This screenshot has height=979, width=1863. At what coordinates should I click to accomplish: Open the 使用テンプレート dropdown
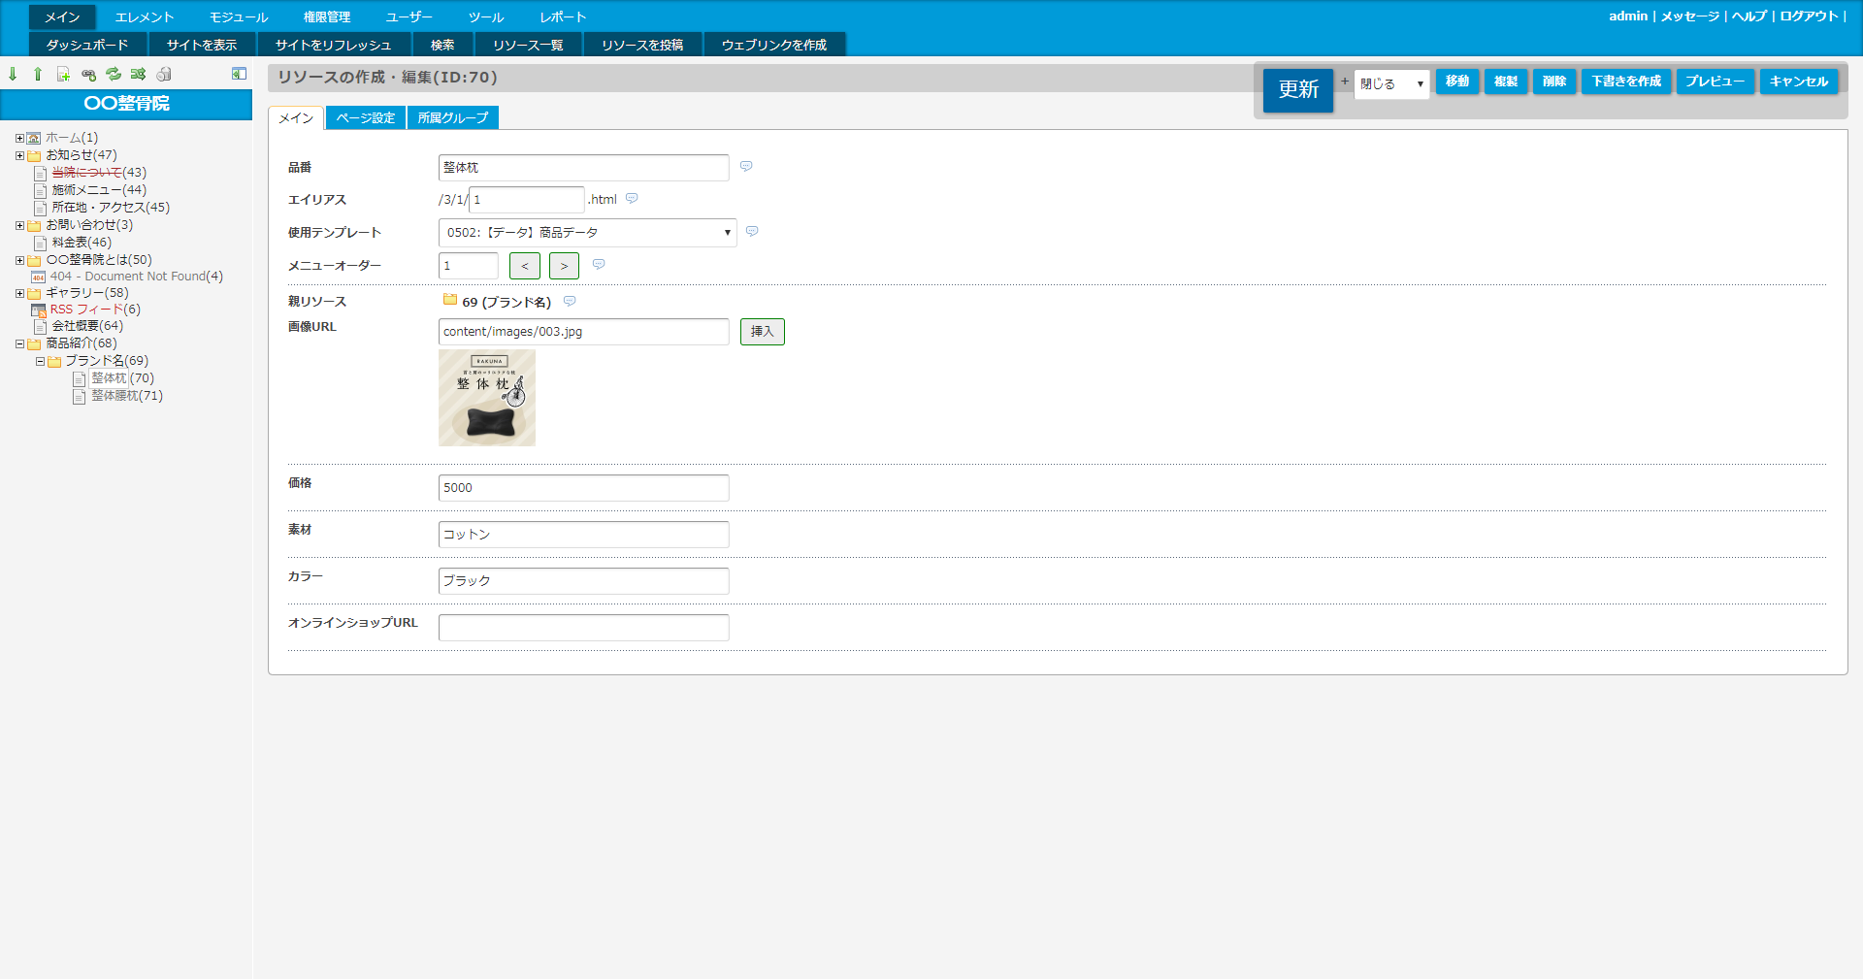point(587,233)
